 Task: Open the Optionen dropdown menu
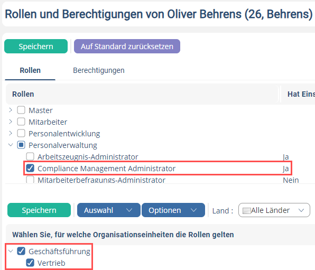tap(173, 210)
